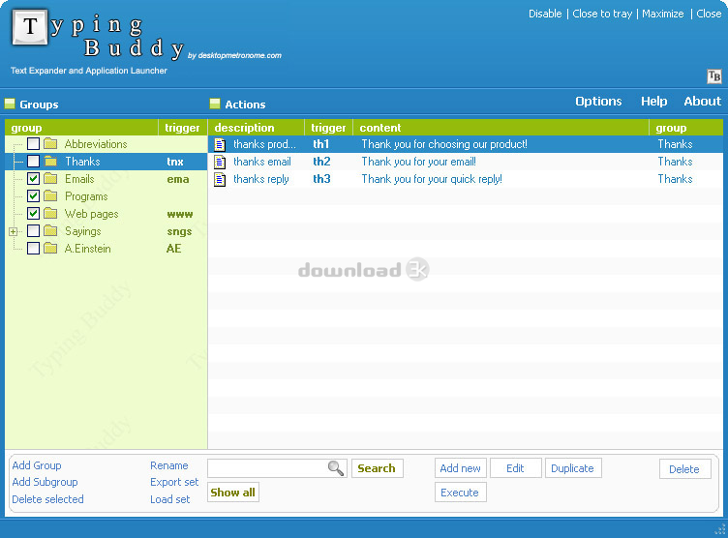Image resolution: width=728 pixels, height=538 pixels.
Task: Click the folder icon next to Programs
Action: click(x=50, y=196)
